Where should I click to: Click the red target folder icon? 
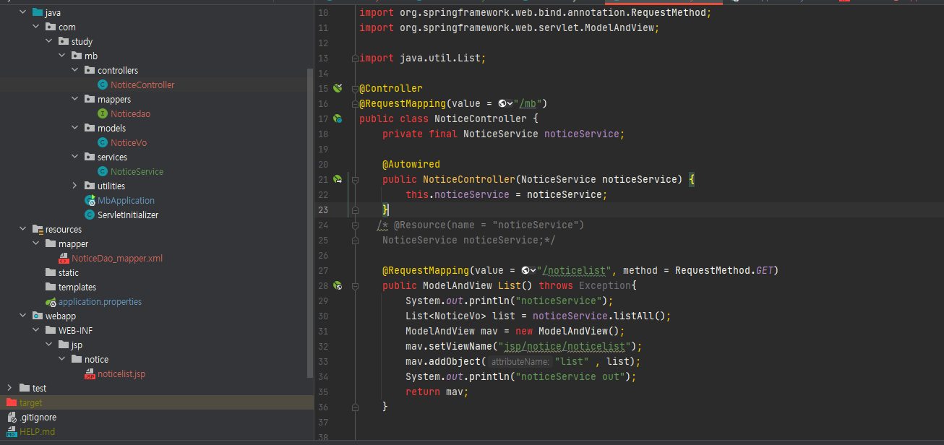[12, 402]
